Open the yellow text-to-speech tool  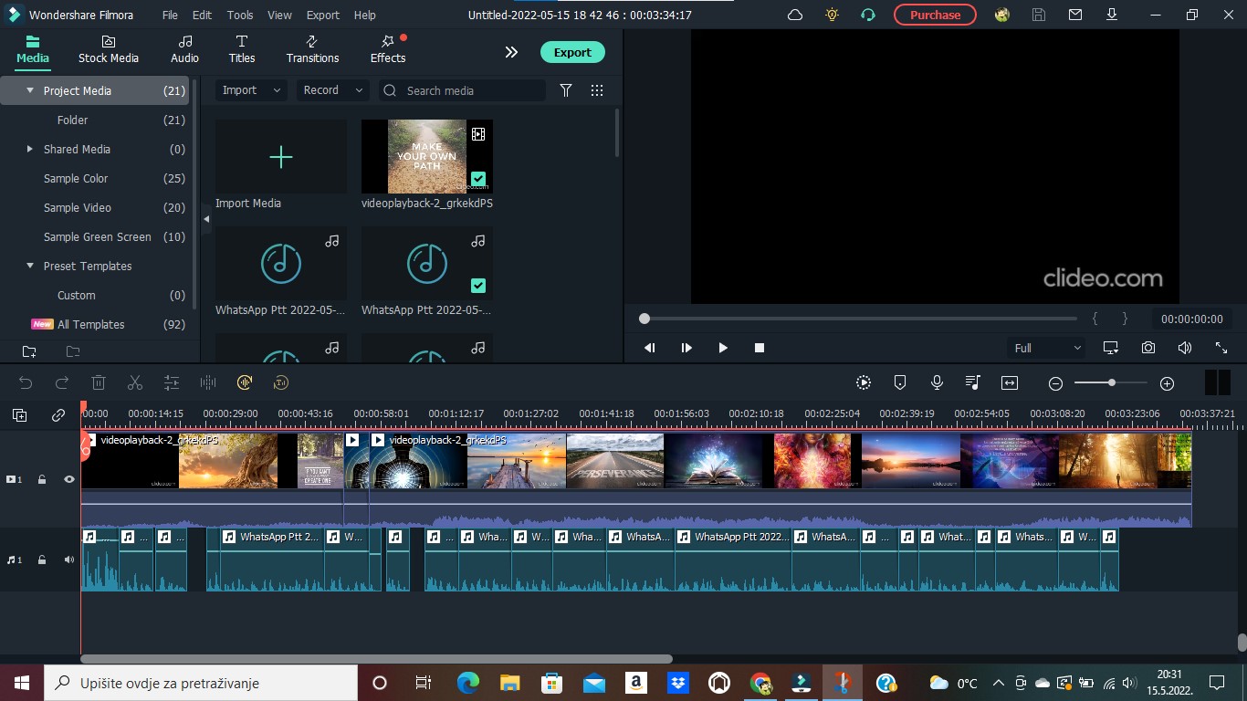tap(281, 383)
